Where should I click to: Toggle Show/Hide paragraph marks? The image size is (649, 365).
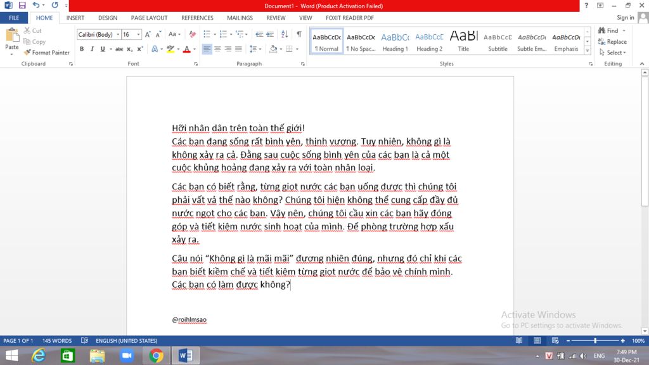coord(299,34)
